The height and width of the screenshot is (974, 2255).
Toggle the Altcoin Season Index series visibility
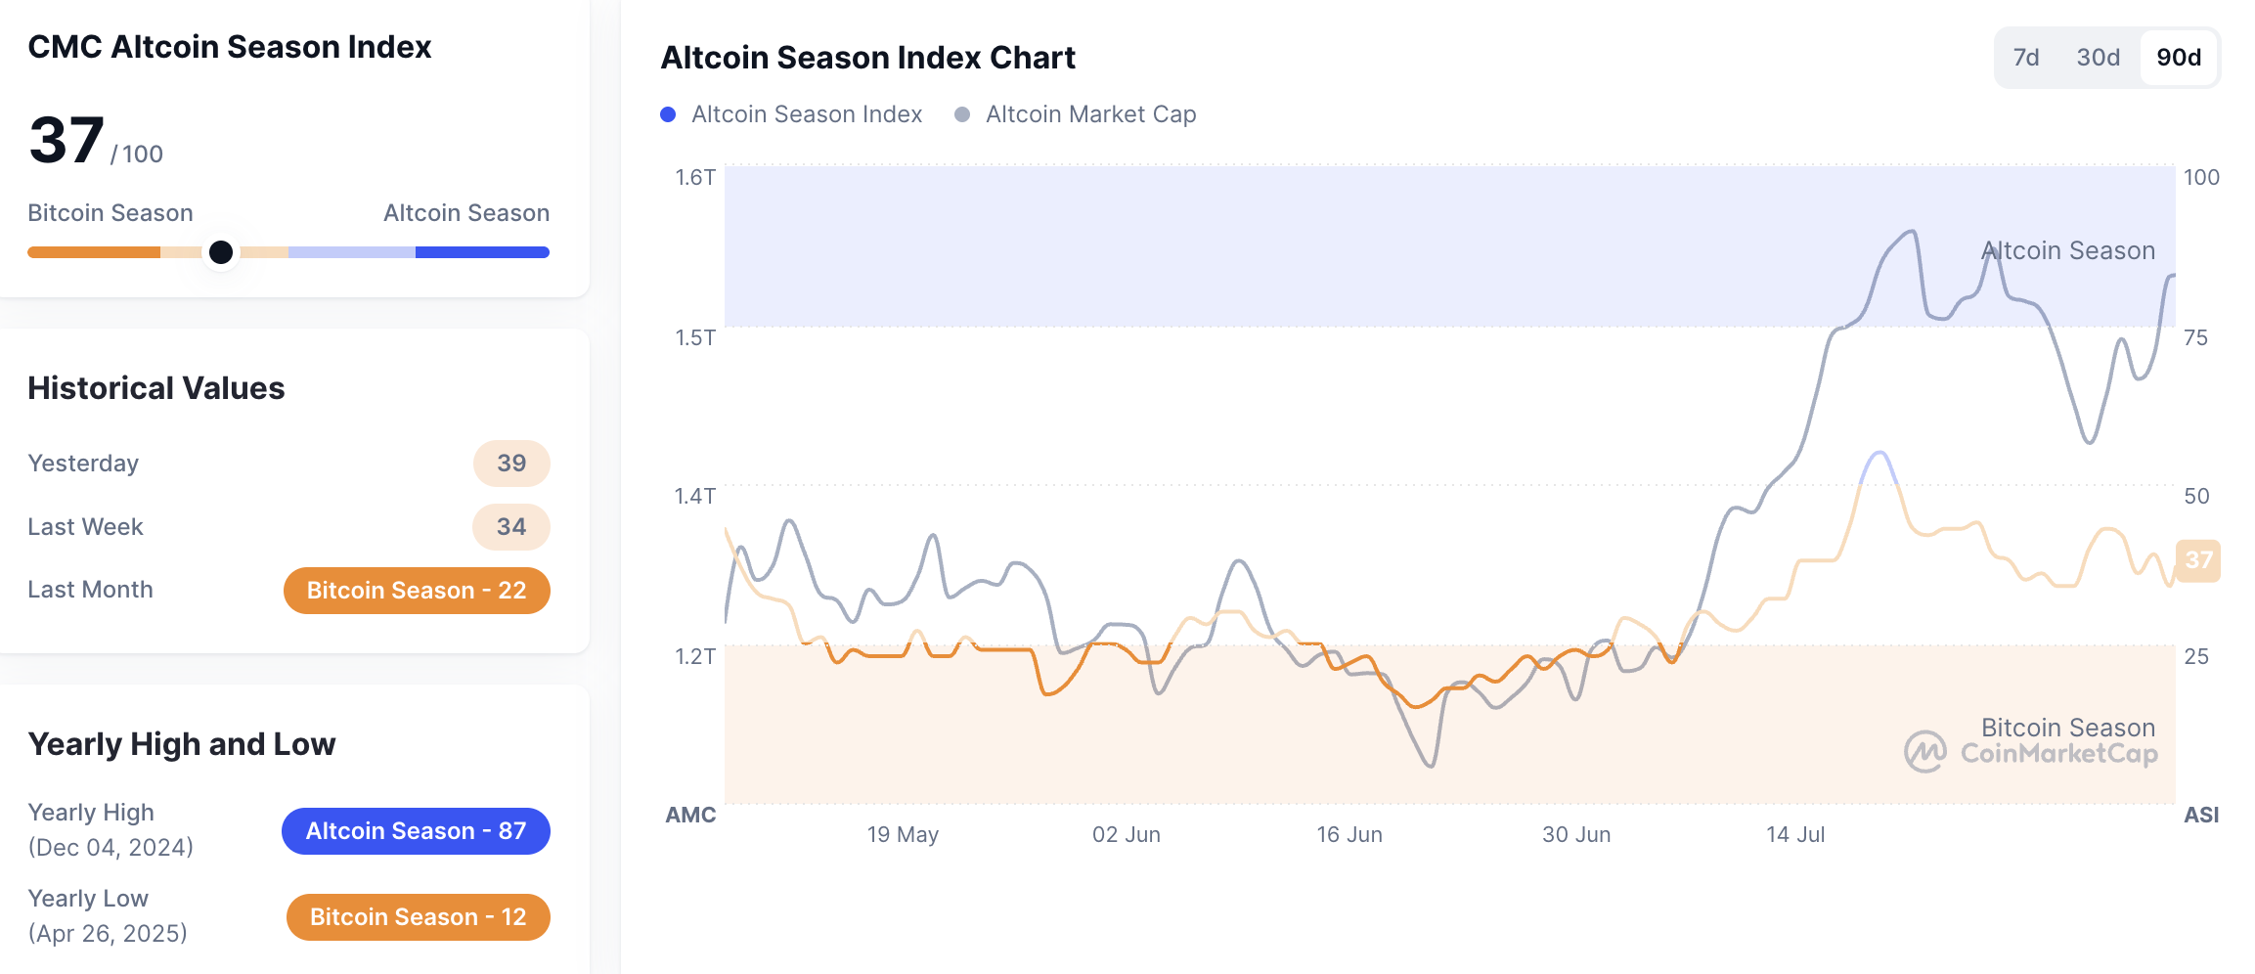806,114
